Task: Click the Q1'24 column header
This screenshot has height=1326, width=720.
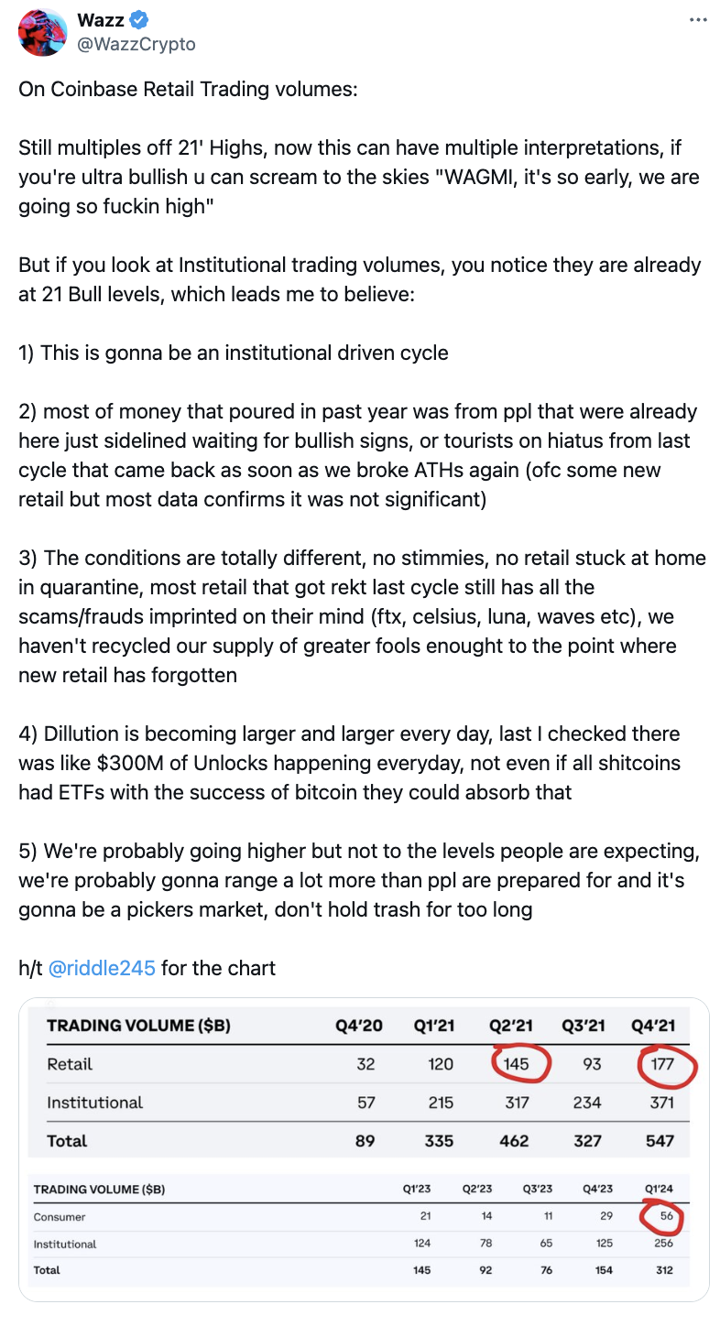Action: tap(660, 1188)
